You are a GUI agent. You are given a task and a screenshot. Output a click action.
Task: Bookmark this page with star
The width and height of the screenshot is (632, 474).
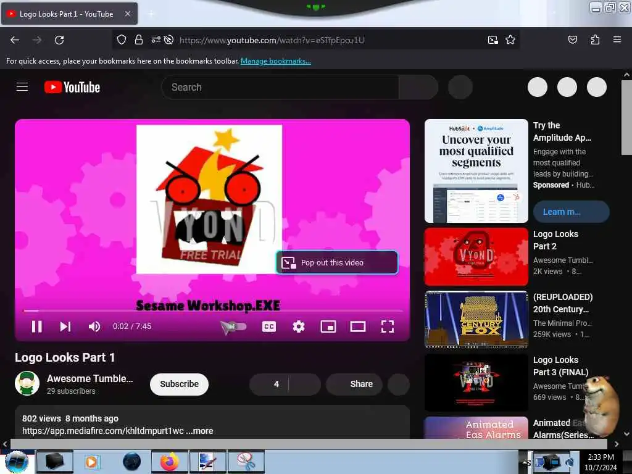pos(510,39)
